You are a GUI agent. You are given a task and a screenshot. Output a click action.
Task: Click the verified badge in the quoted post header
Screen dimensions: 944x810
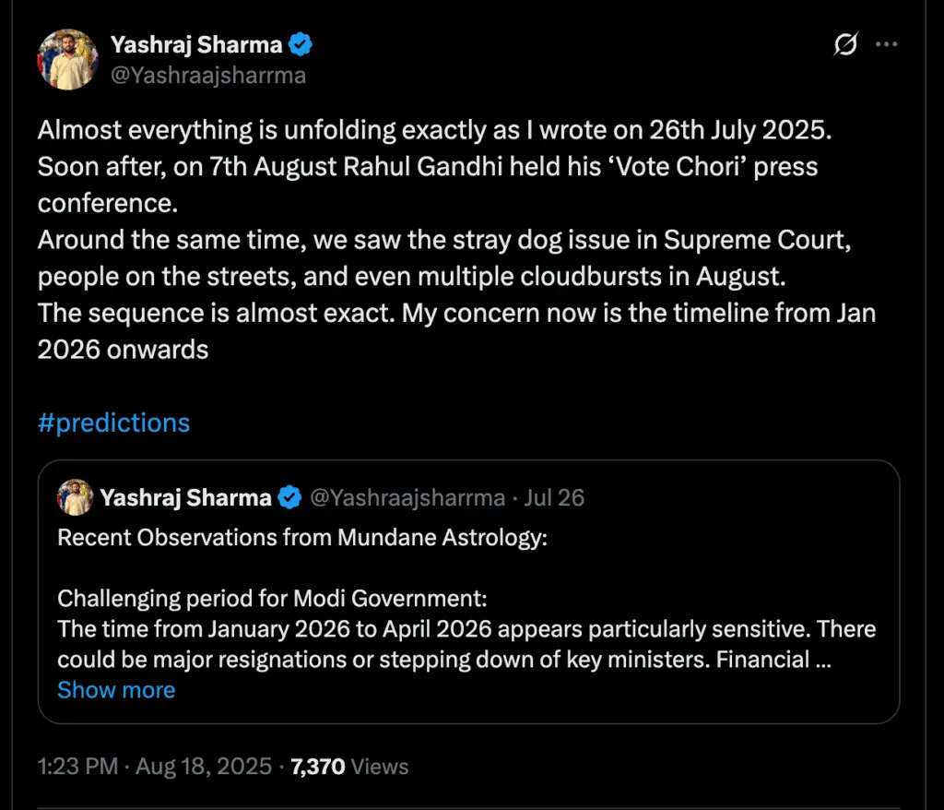tap(289, 498)
